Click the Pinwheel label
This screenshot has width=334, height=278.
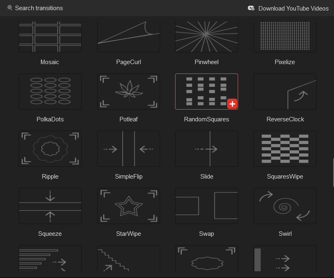pos(206,62)
